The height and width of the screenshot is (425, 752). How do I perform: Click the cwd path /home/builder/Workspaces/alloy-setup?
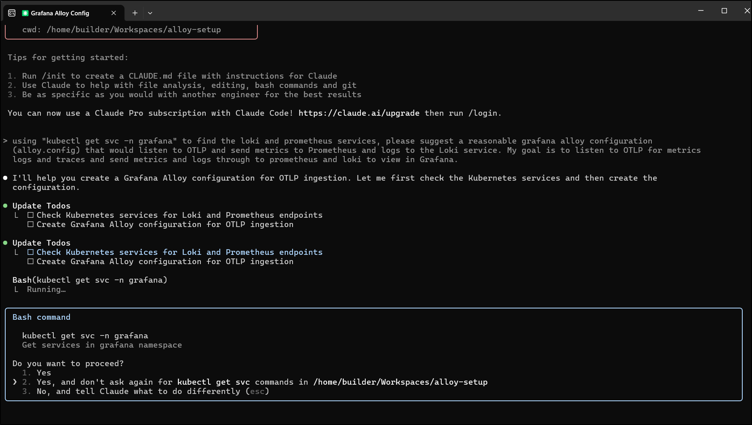click(x=134, y=30)
